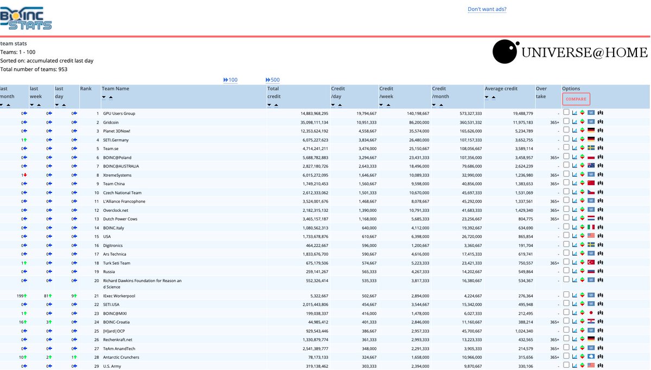Click team name TeAm AnandTech
The image size is (651, 370).
(x=120, y=348)
